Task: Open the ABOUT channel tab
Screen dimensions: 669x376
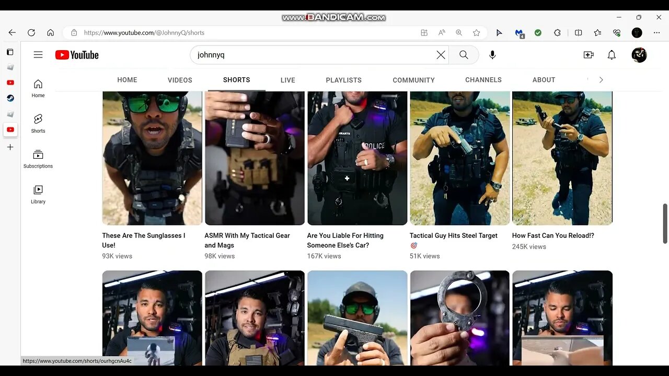Action: point(544,80)
